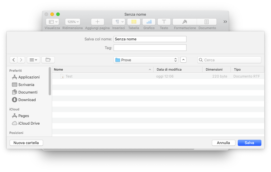This screenshot has width=271, height=172.
Task: Add a page with Aggiungi pagina
Action: click(x=97, y=22)
